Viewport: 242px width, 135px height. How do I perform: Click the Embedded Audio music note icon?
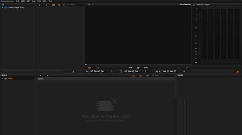click(194, 4)
